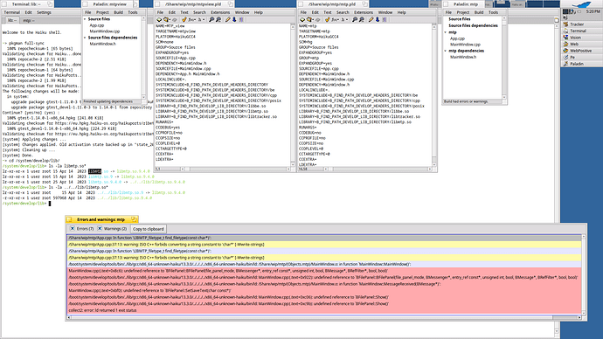Collapse the mtp dependencies group
The image size is (603, 339).
tap(446, 51)
